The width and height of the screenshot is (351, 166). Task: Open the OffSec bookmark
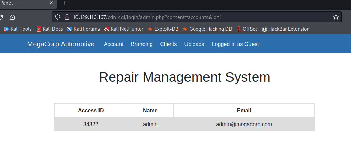[x=247, y=29]
